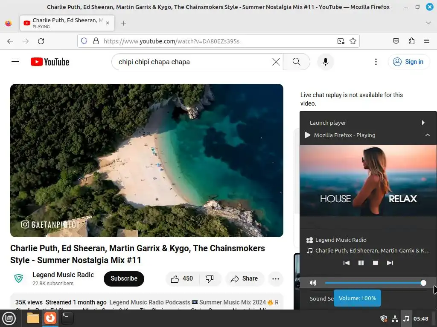Bookmark this page with the star icon
The height and width of the screenshot is (327, 437).
[353, 41]
